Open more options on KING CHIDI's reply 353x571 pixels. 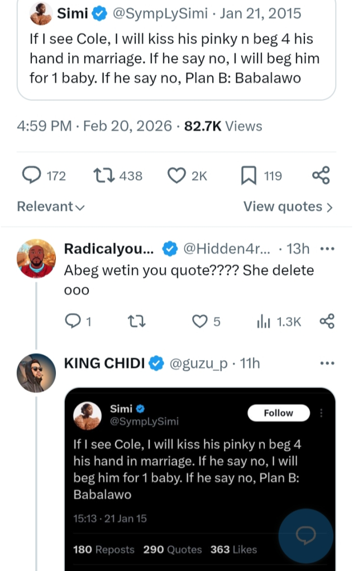point(326,364)
